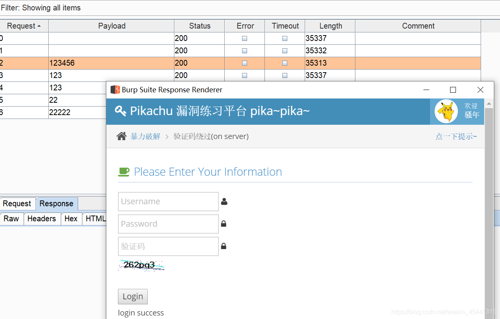Image resolution: width=500 pixels, height=319 pixels.
Task: Toggle Timeout checkbox for request 3
Action: tap(285, 75)
